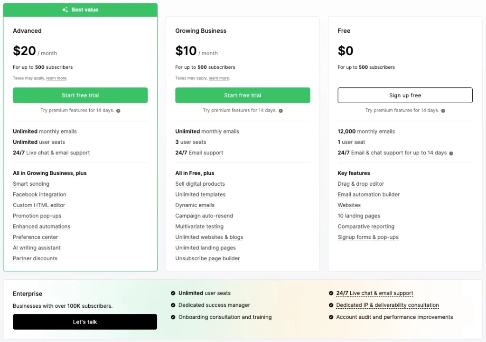Click the $0 price on Free plan
Viewport: 486px width, 342px height.
(346, 51)
